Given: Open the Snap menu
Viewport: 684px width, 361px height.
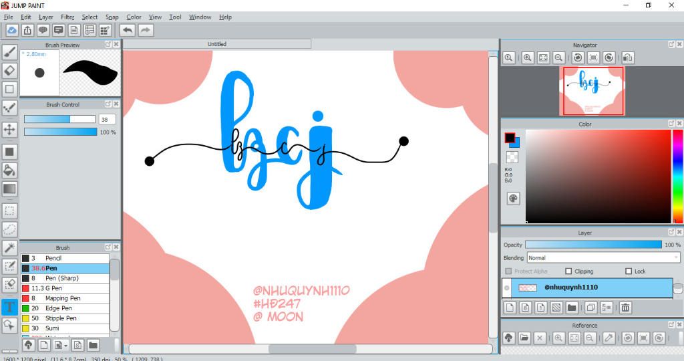Looking at the screenshot, I should 112,17.
